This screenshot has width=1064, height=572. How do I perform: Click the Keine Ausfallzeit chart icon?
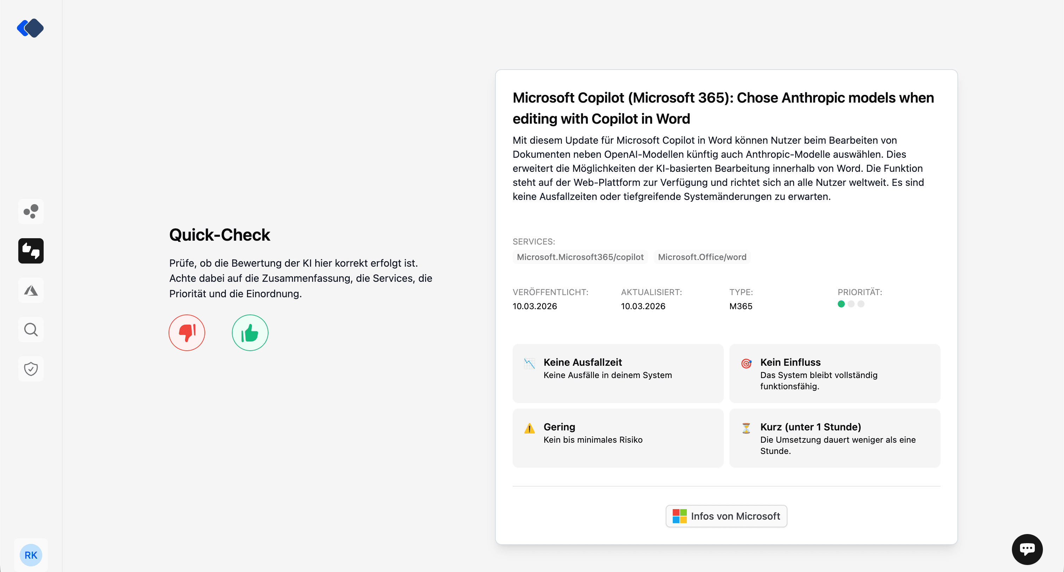click(x=529, y=363)
